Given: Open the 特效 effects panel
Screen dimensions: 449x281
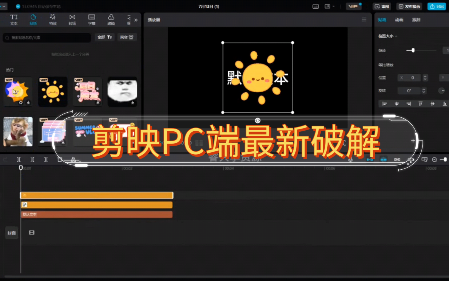Looking at the screenshot, I should pos(53,20).
